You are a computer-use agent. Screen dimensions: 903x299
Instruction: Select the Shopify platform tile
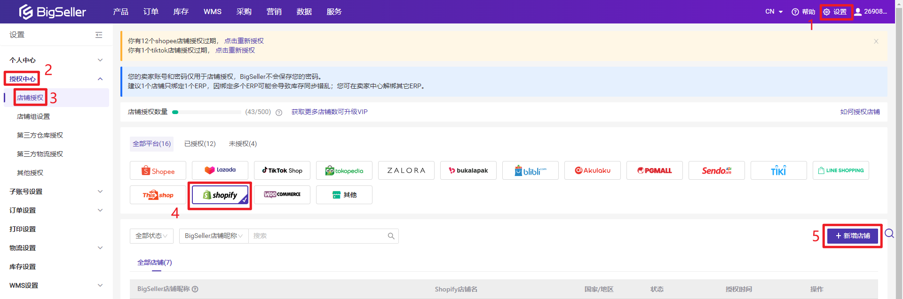click(x=220, y=195)
